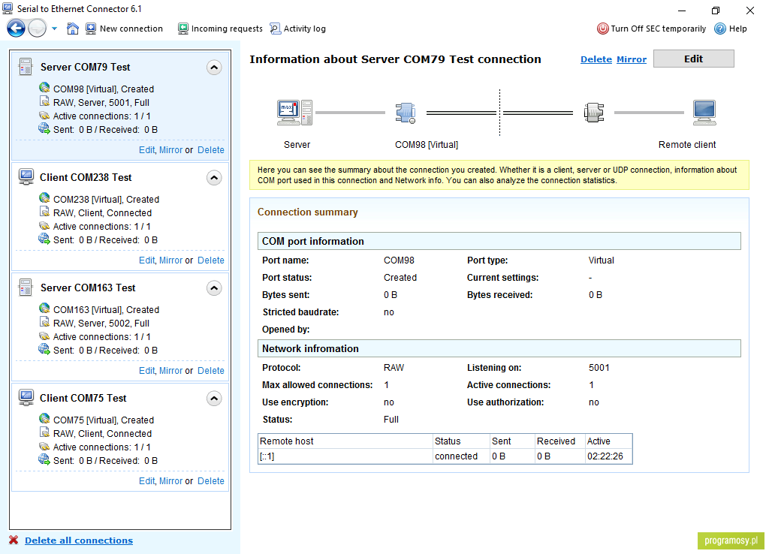Turn Off SEC temporarily
Image resolution: width=769 pixels, height=554 pixels.
(651, 29)
